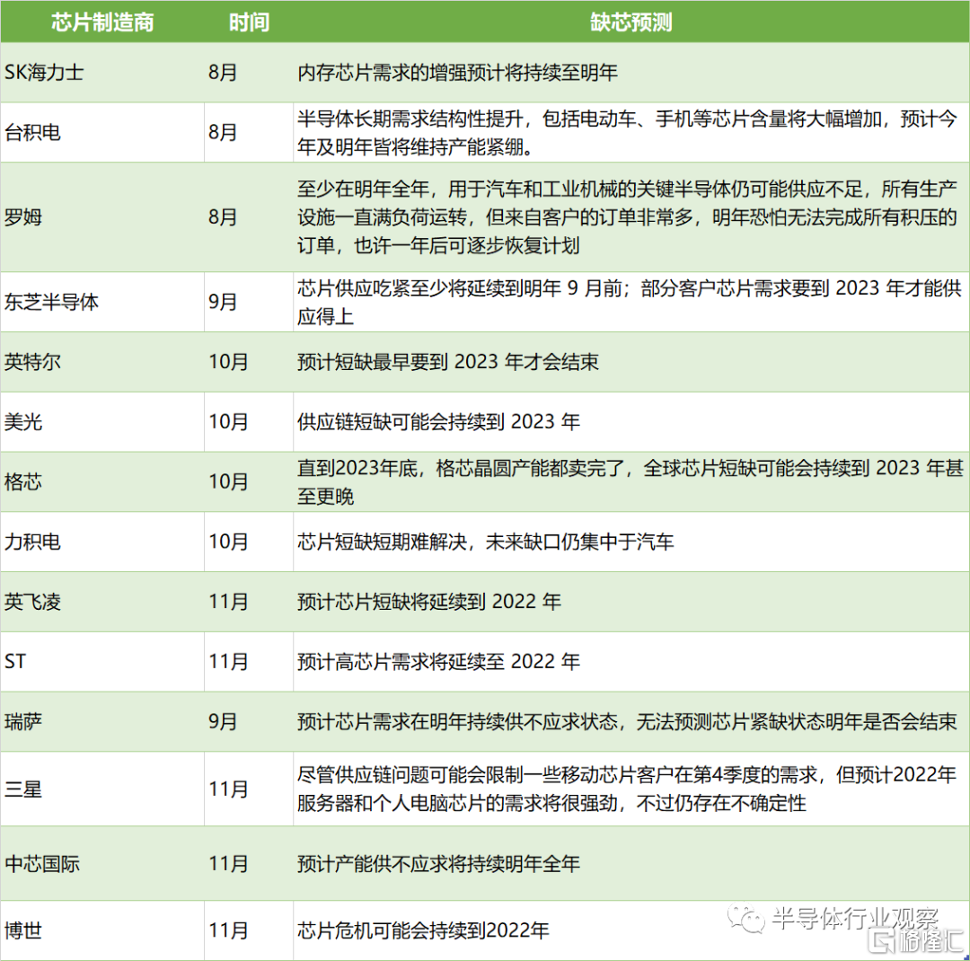Select the 中芯国际 cell
Screen dimensions: 970x961
coord(42,864)
